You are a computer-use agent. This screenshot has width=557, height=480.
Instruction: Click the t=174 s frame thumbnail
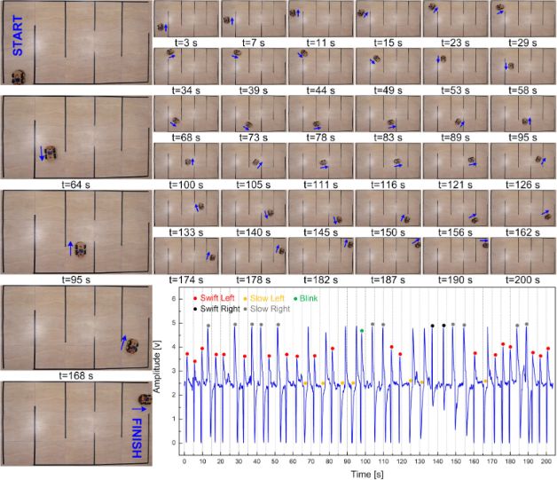point(186,256)
